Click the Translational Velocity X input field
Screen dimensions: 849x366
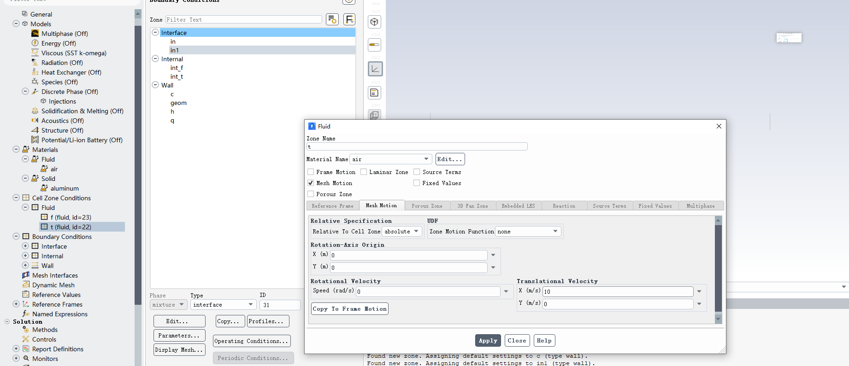[617, 291]
